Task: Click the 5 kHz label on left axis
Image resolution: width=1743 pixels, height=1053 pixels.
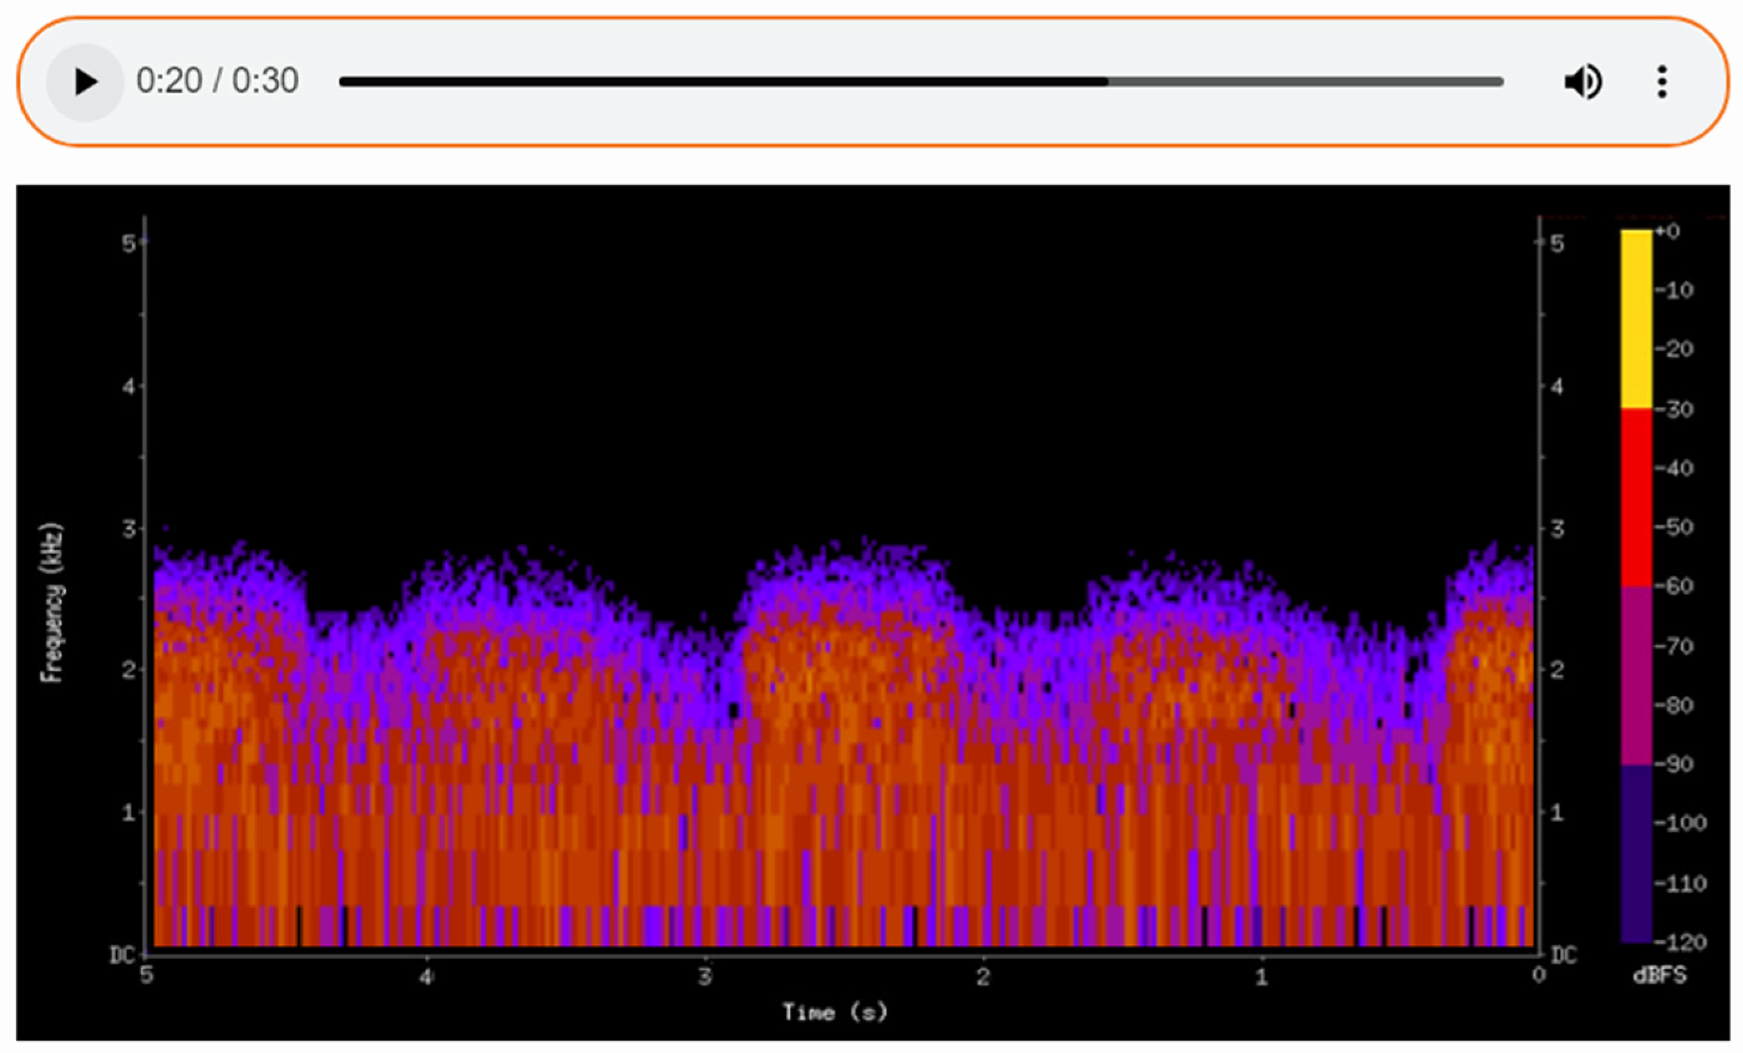Action: tap(128, 244)
